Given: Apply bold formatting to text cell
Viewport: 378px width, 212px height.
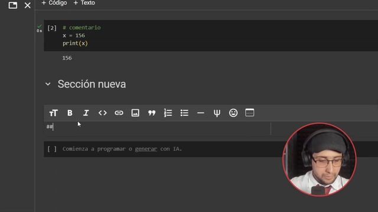Looking at the screenshot, I should [70, 113].
